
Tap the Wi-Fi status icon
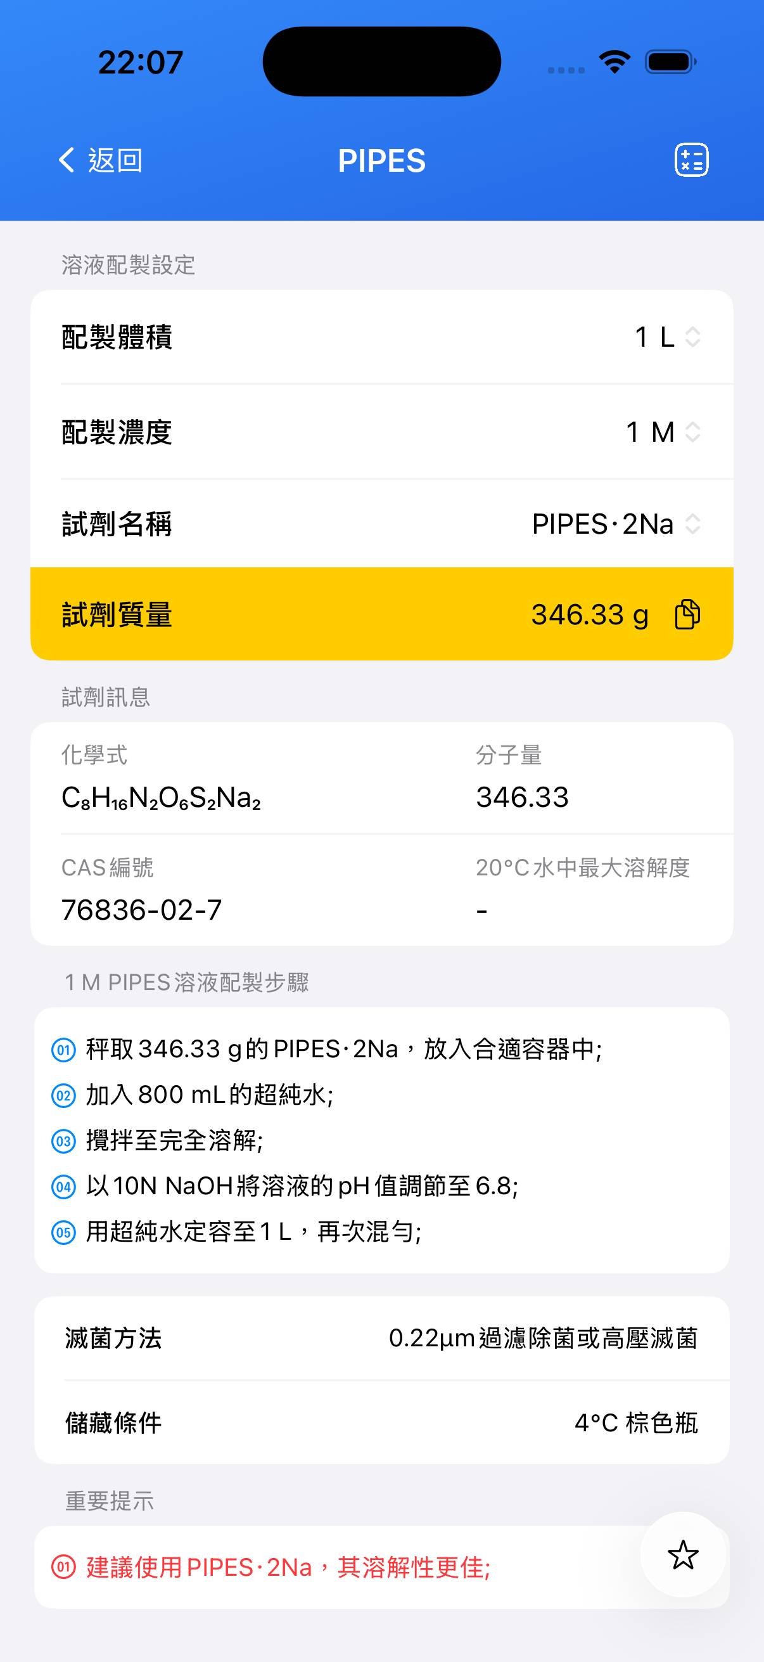pos(614,62)
